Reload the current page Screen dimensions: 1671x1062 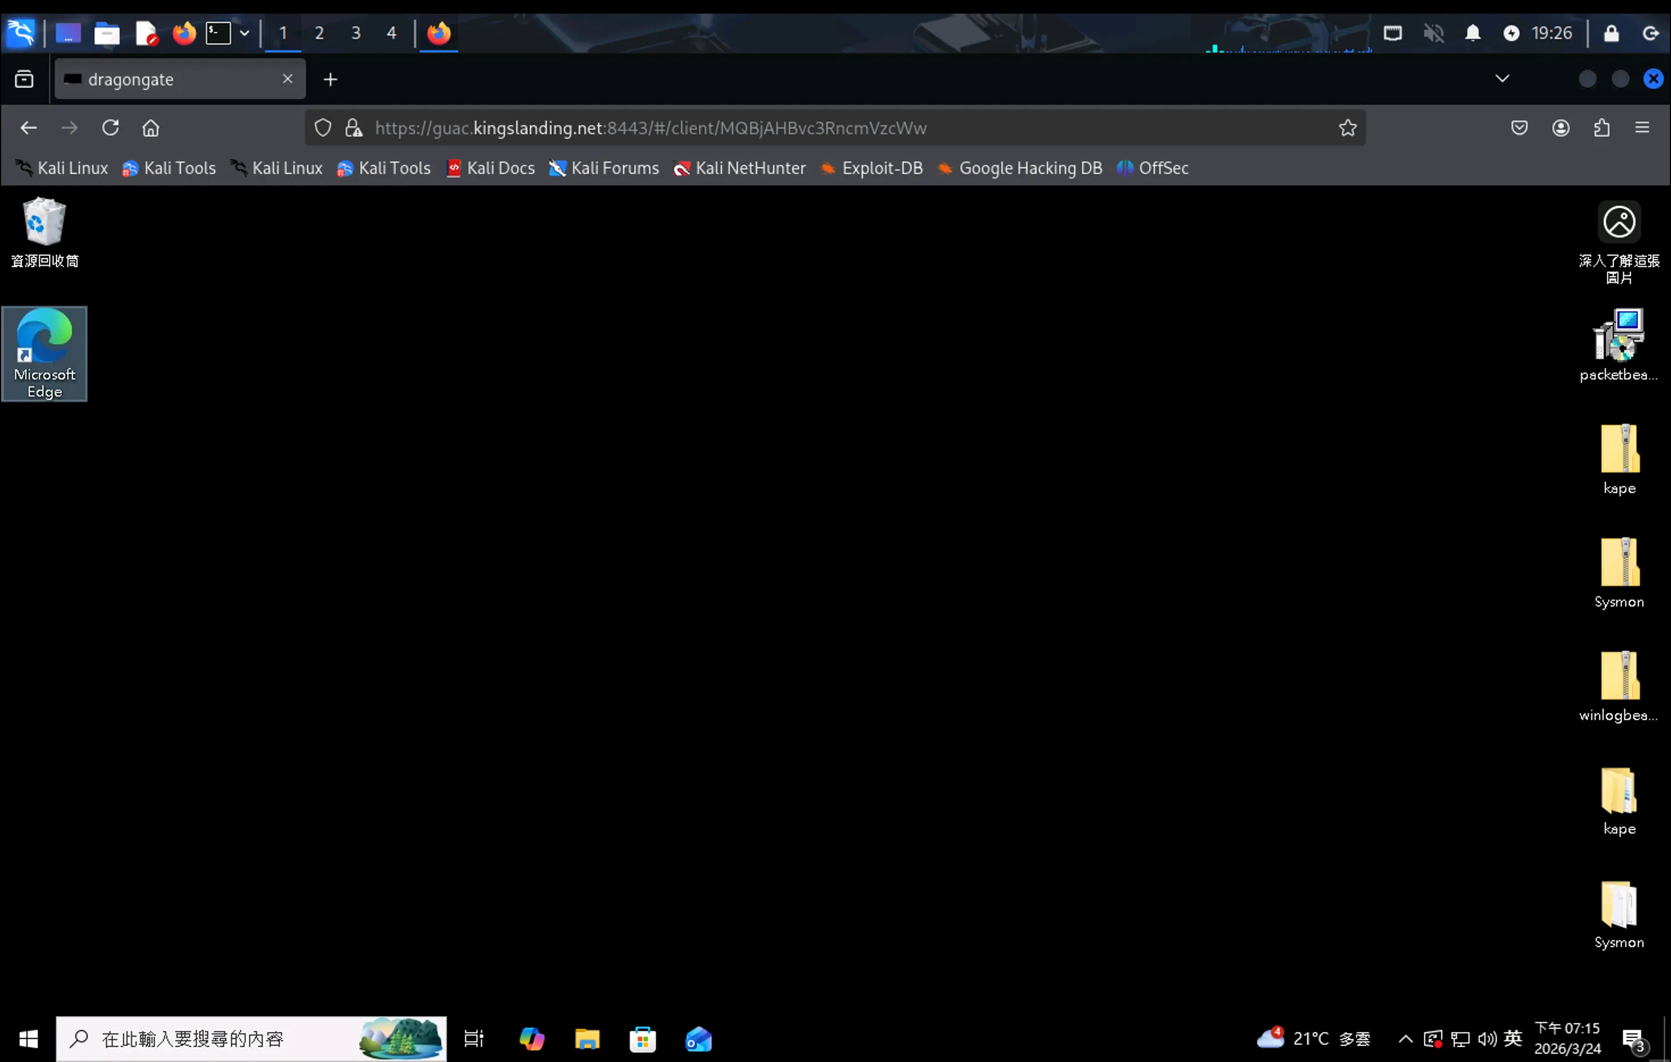[x=110, y=128]
